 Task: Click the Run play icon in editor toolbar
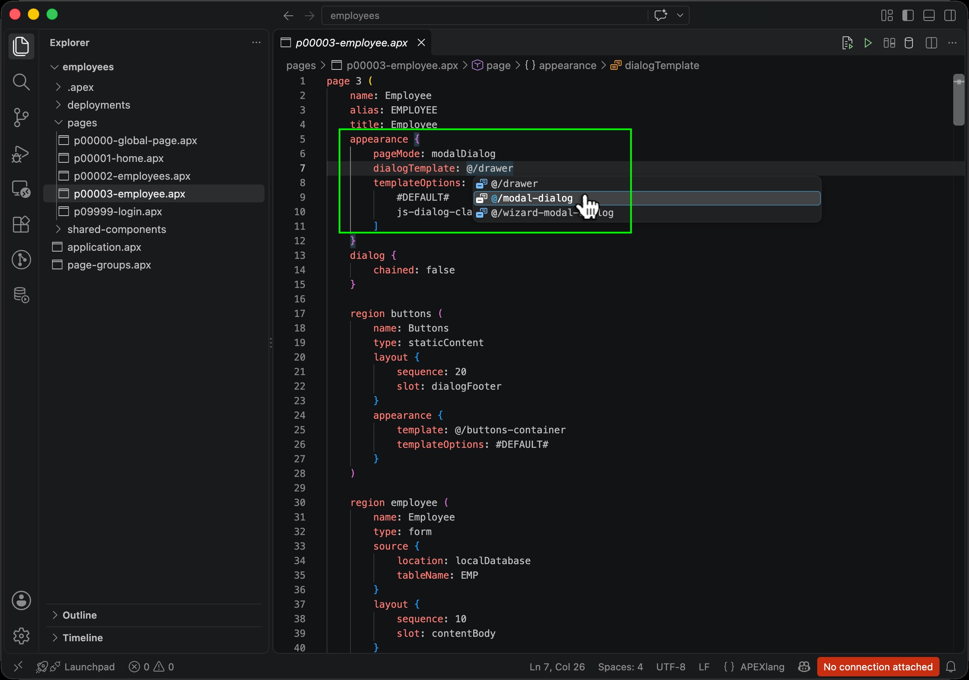pos(868,43)
